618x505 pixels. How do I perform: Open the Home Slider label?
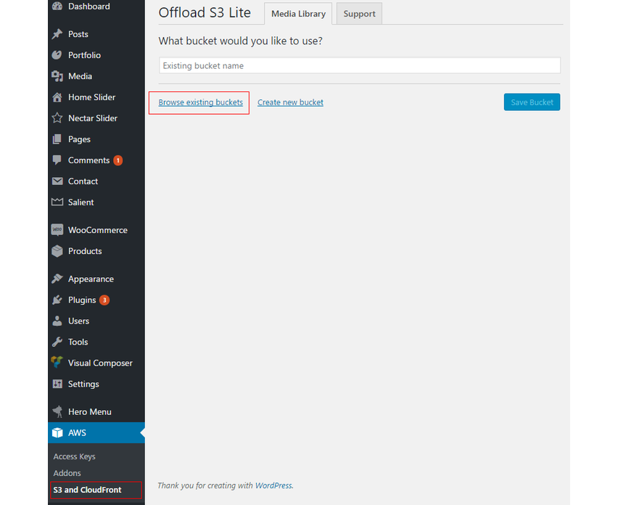pyautogui.click(x=92, y=97)
